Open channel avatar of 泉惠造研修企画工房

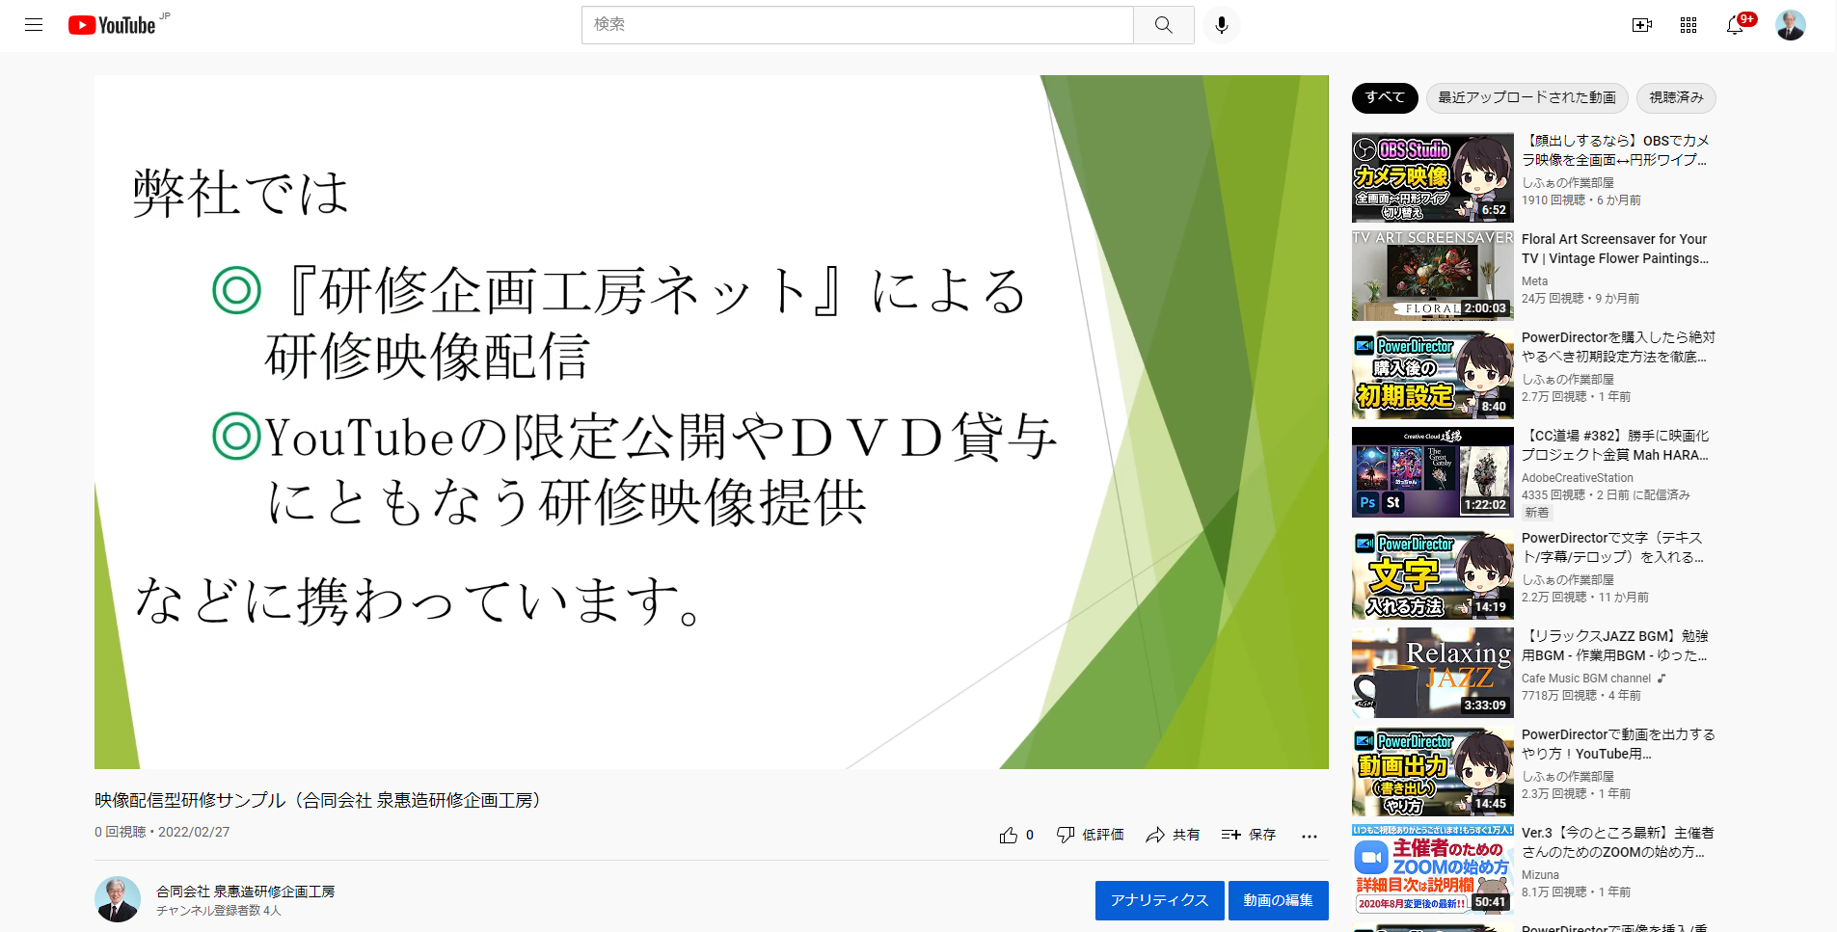point(118,899)
